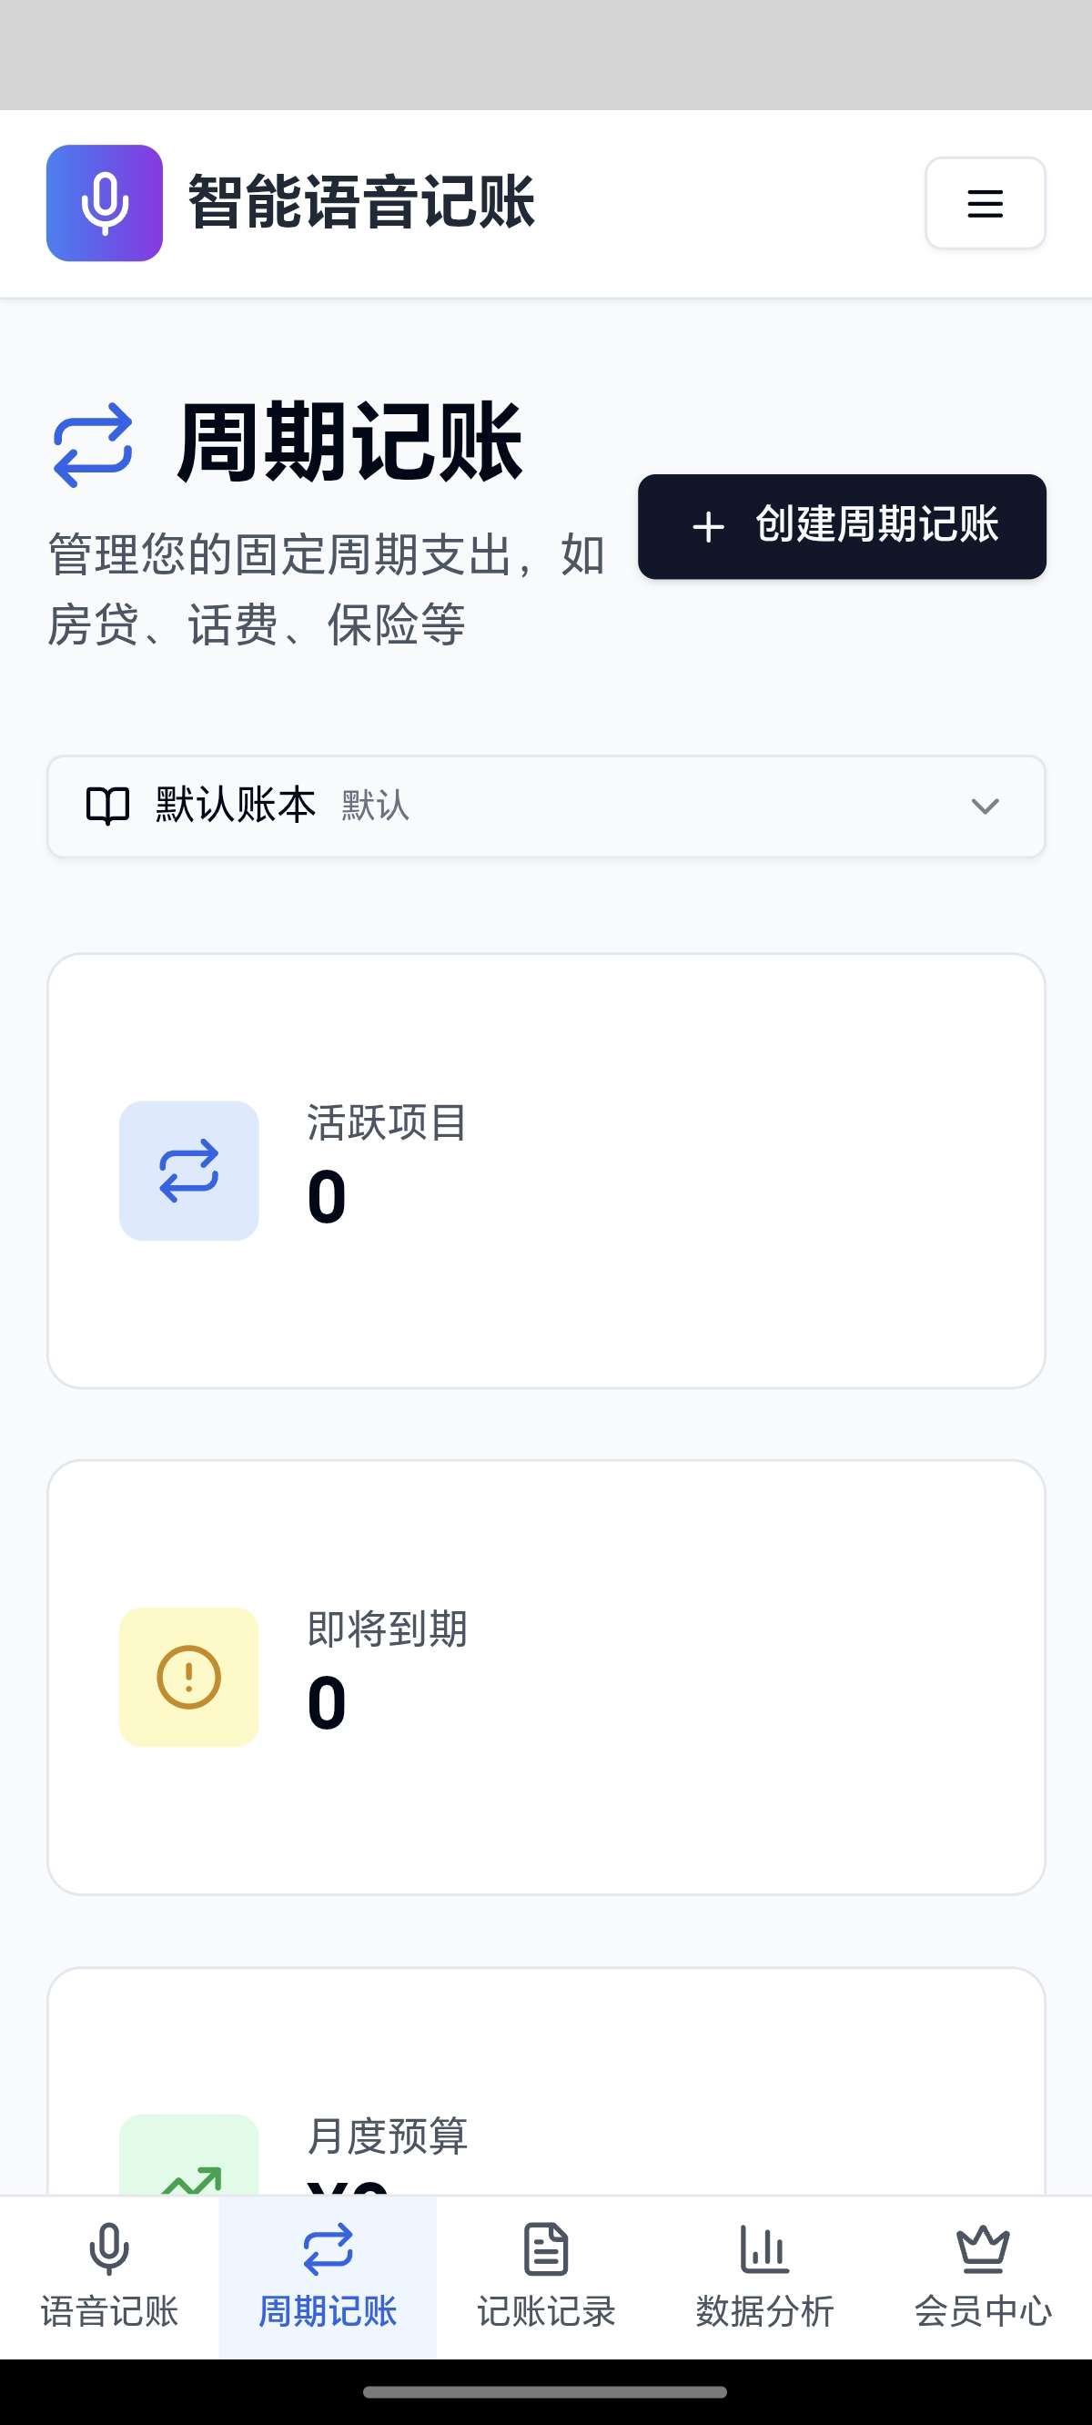The image size is (1092, 2425).
Task: Select the 周期记账 bottom tab
Action: coord(328,2277)
